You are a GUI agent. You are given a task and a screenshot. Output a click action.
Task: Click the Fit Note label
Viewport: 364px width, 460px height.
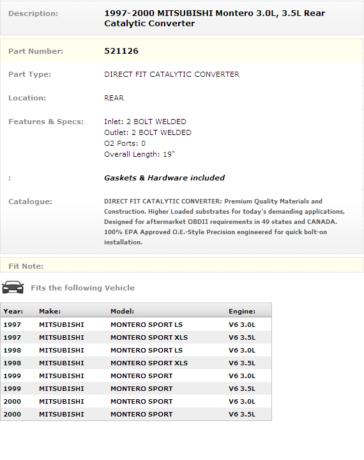(26, 266)
